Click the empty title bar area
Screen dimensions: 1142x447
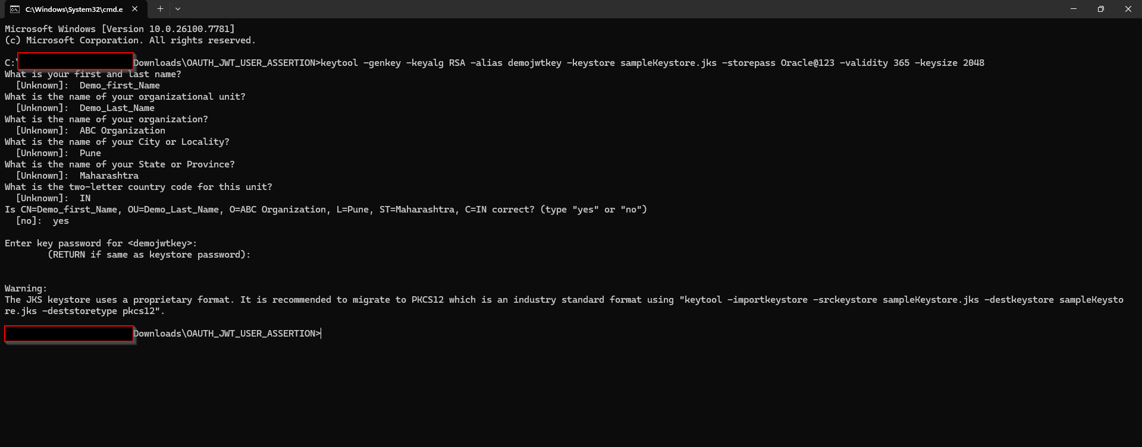point(595,9)
